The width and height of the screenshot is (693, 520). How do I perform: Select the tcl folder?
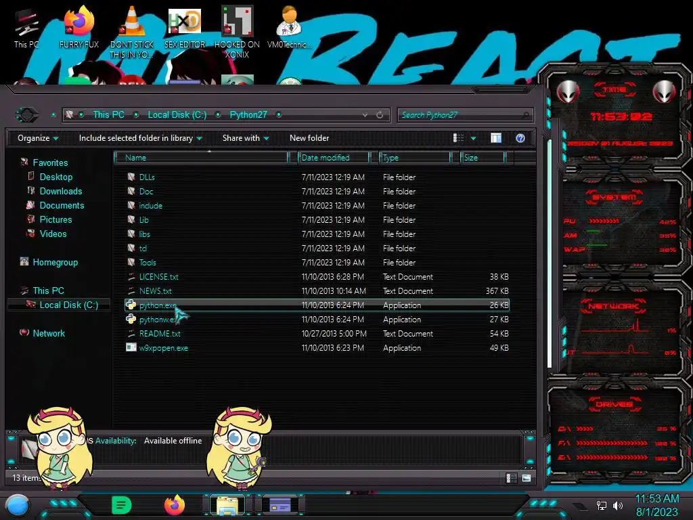point(143,248)
